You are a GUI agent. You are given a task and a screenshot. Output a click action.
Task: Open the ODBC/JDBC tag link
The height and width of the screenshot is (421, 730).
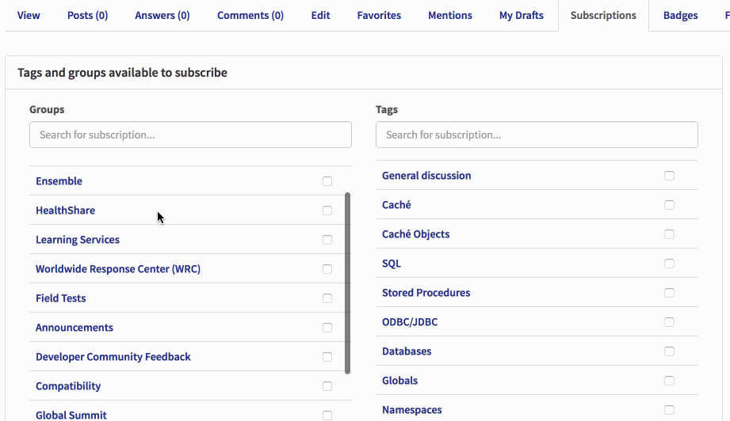410,322
